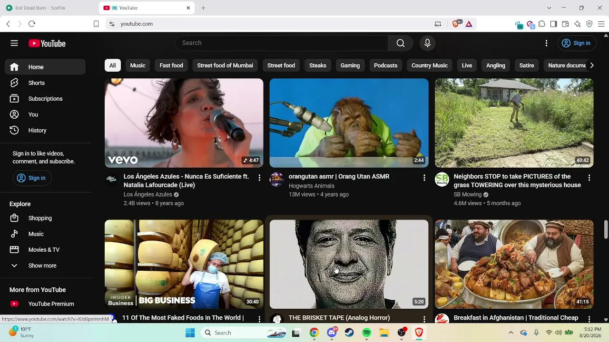Show hidden system tray icons
This screenshot has height=342, width=609.
[x=511, y=333]
